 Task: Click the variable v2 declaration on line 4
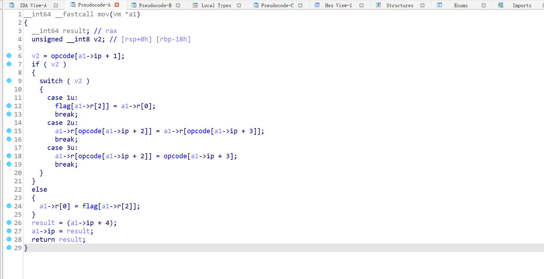pos(98,39)
